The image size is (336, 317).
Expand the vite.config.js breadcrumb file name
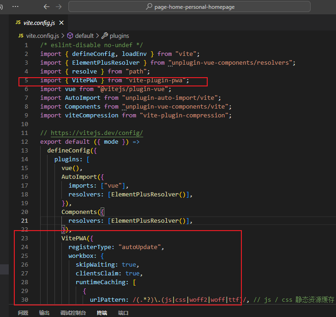(x=42, y=36)
